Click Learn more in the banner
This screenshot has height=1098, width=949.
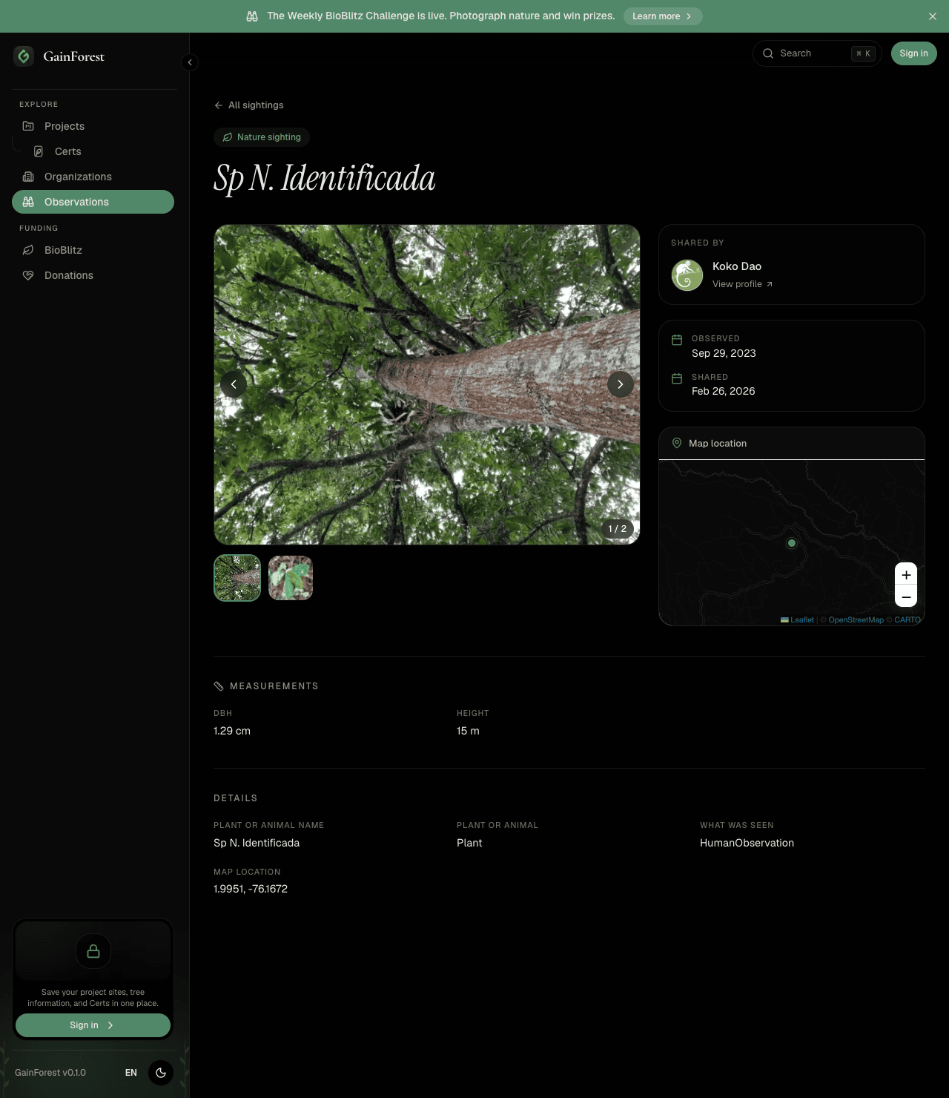tap(663, 16)
